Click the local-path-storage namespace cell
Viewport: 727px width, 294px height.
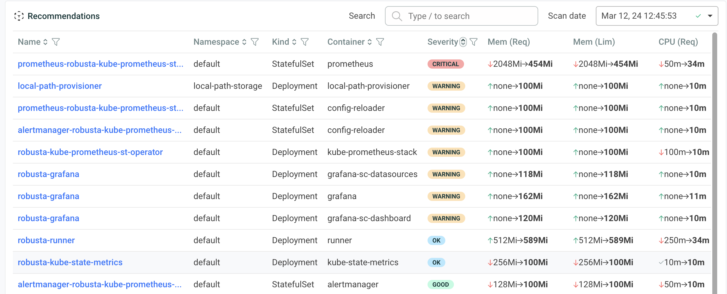pyautogui.click(x=228, y=86)
